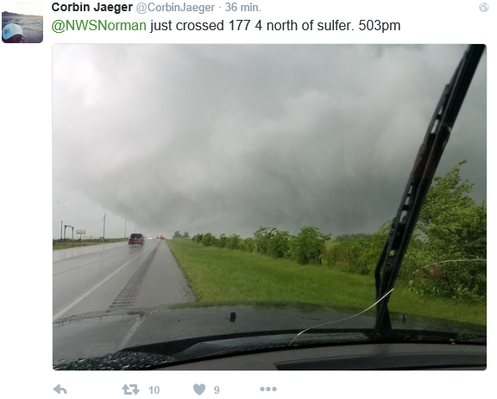
Task: Click the '503pm' text in the tweet
Action: click(380, 26)
